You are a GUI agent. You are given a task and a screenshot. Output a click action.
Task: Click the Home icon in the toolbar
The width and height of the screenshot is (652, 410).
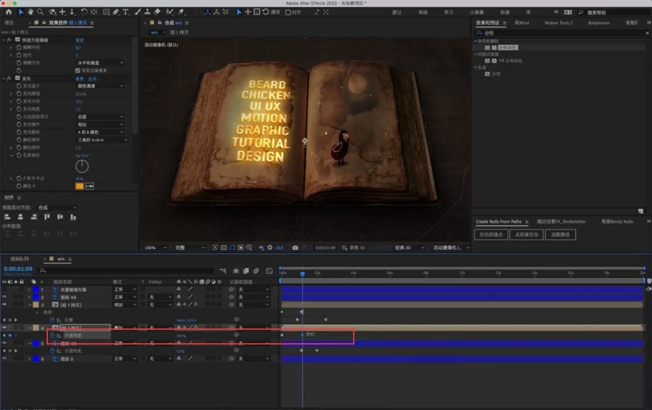click(8, 12)
